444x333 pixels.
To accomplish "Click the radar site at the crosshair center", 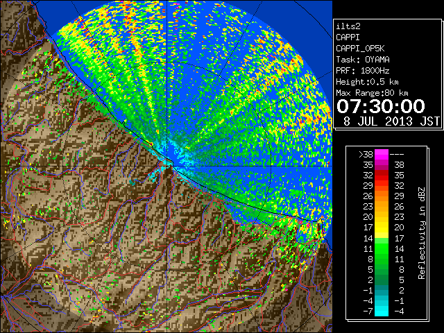I will pos(168,166).
